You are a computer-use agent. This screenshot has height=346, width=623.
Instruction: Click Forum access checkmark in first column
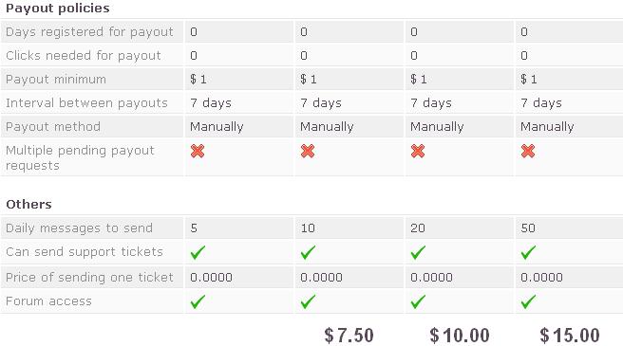coord(198,301)
